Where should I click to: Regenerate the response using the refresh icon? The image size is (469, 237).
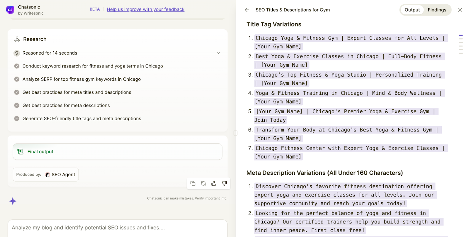203,183
